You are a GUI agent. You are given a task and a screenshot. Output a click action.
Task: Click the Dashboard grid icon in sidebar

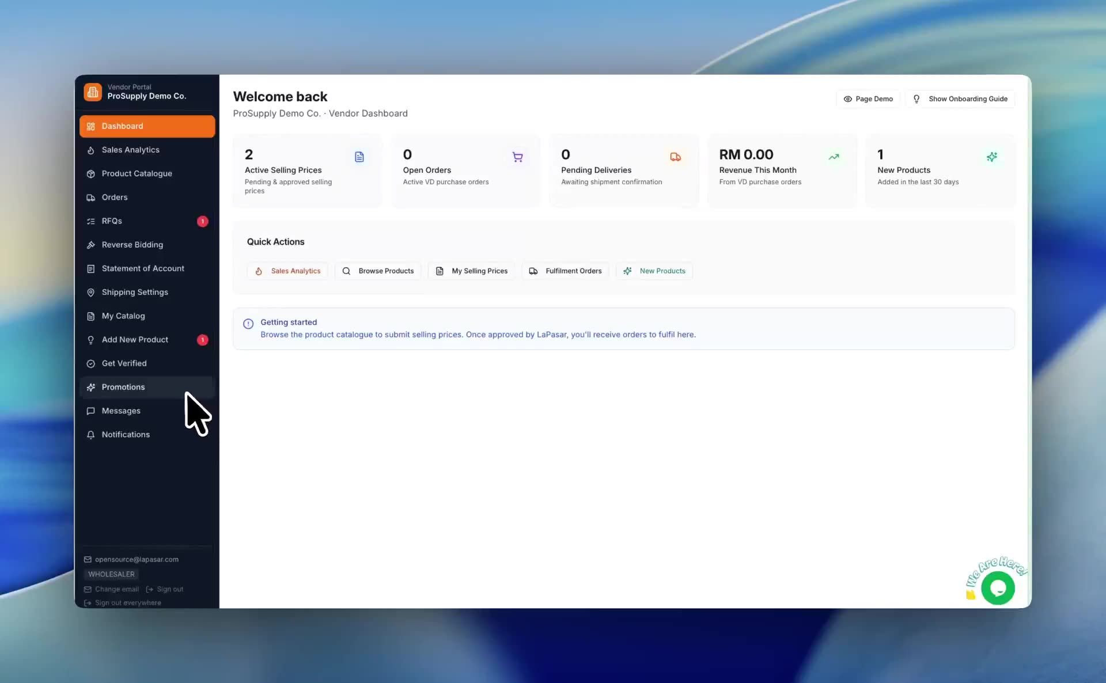point(90,126)
